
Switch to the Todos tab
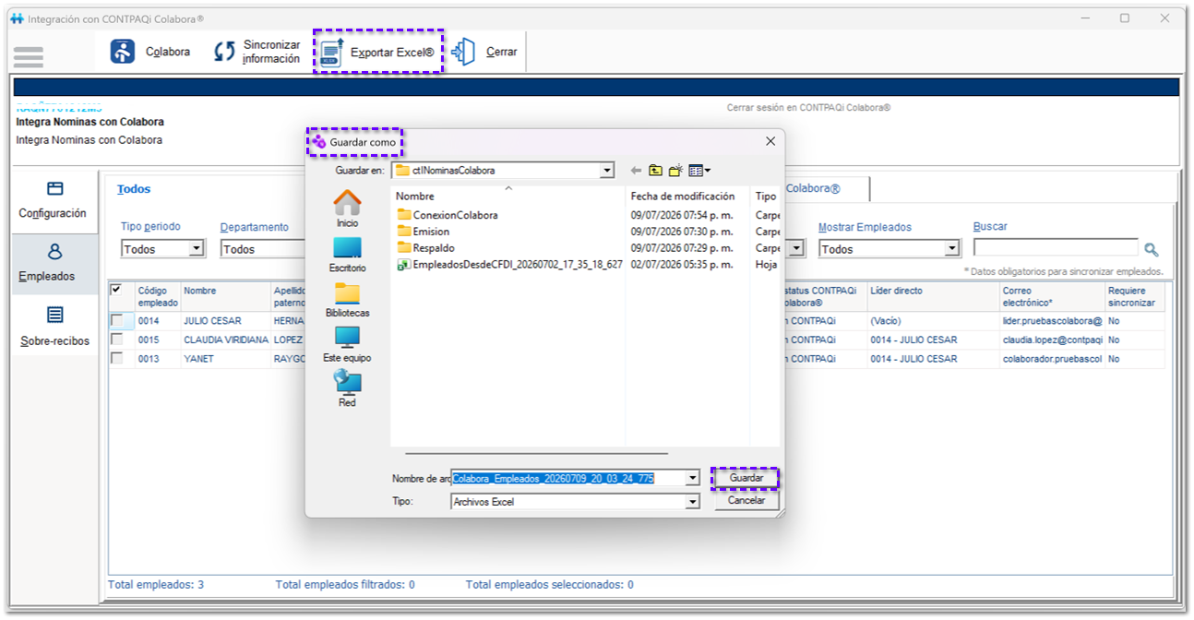[134, 189]
